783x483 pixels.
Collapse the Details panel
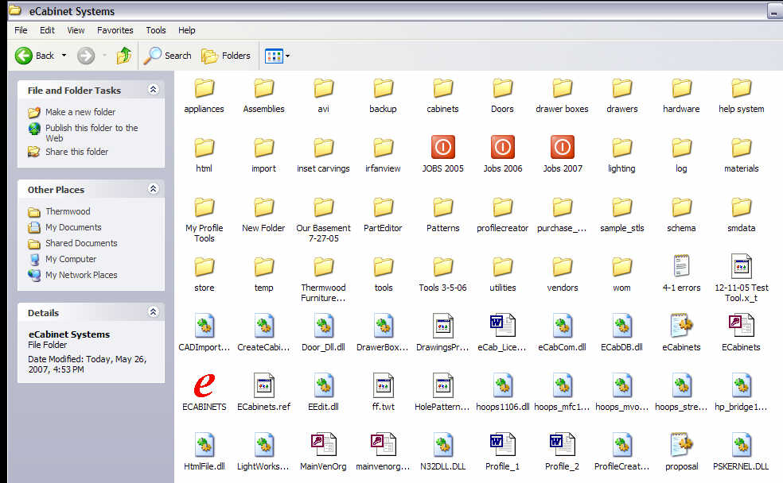click(154, 311)
